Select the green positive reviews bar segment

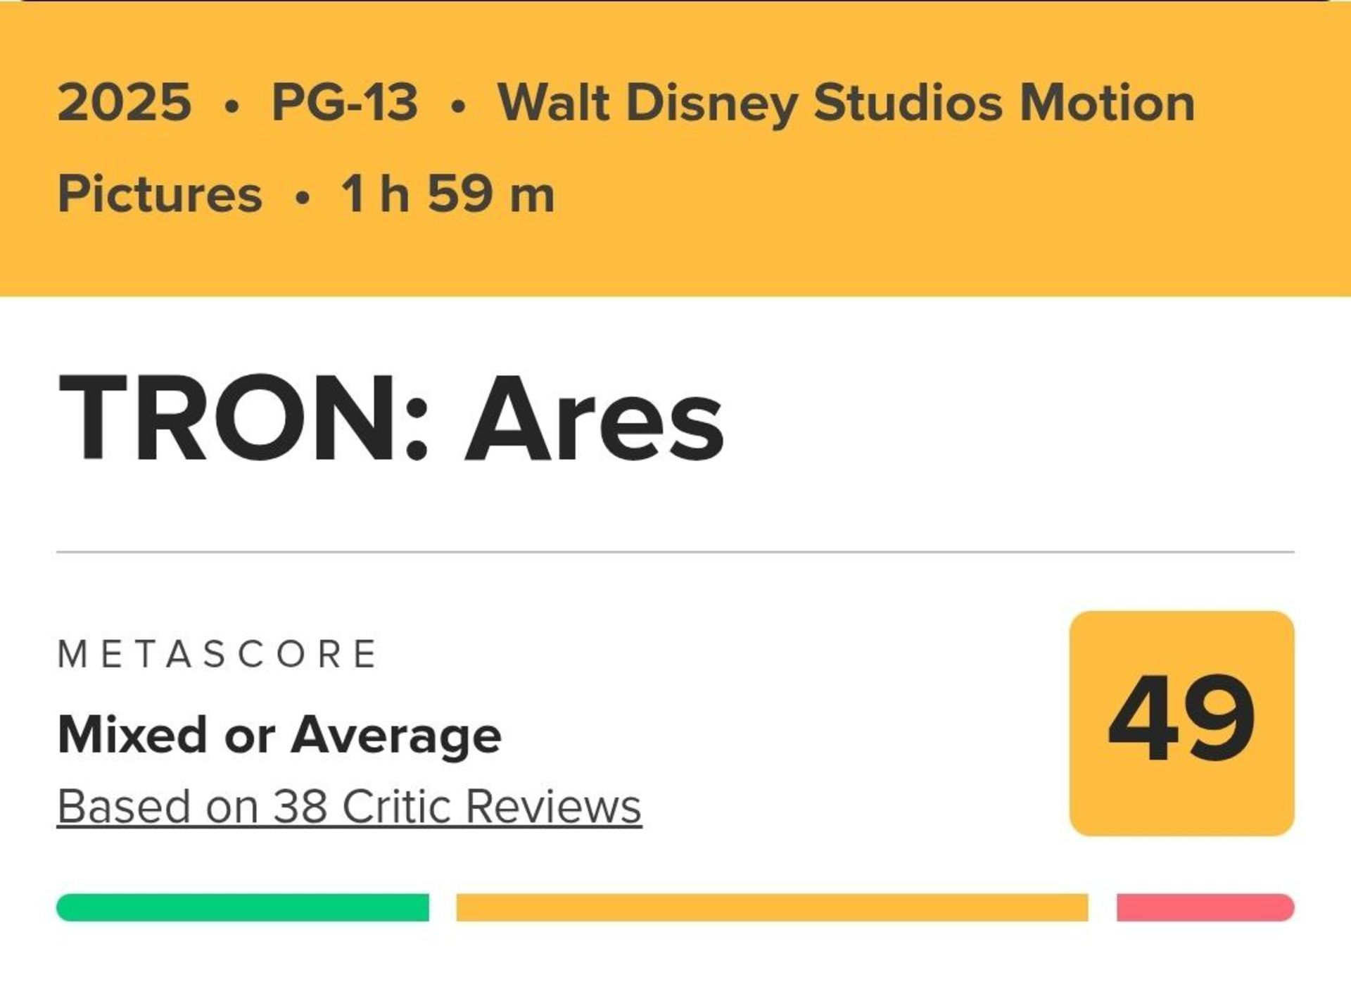[243, 907]
